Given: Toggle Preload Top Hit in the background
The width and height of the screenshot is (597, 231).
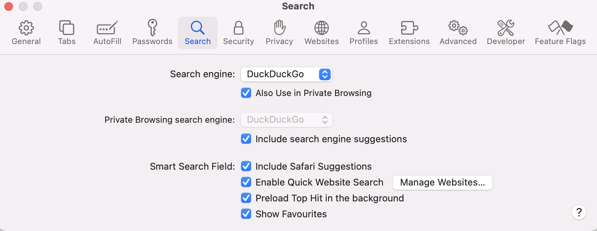Looking at the screenshot, I should (x=246, y=198).
